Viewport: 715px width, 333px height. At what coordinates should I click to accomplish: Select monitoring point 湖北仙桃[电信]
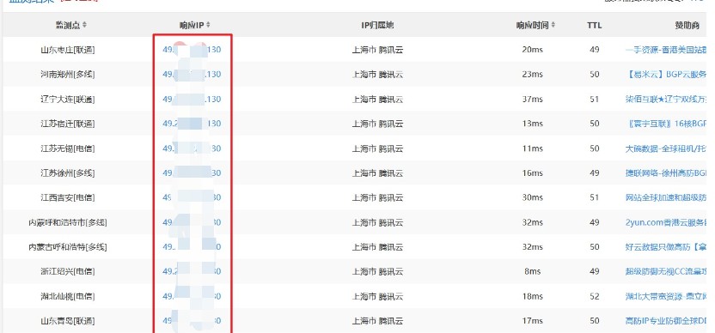(x=68, y=296)
